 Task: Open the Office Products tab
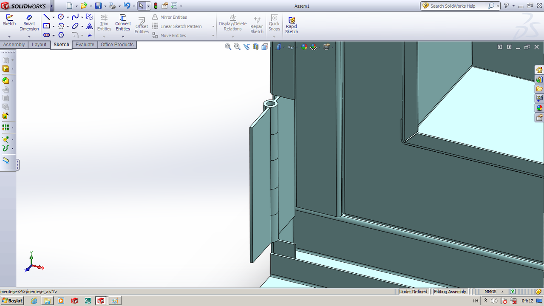click(x=117, y=45)
